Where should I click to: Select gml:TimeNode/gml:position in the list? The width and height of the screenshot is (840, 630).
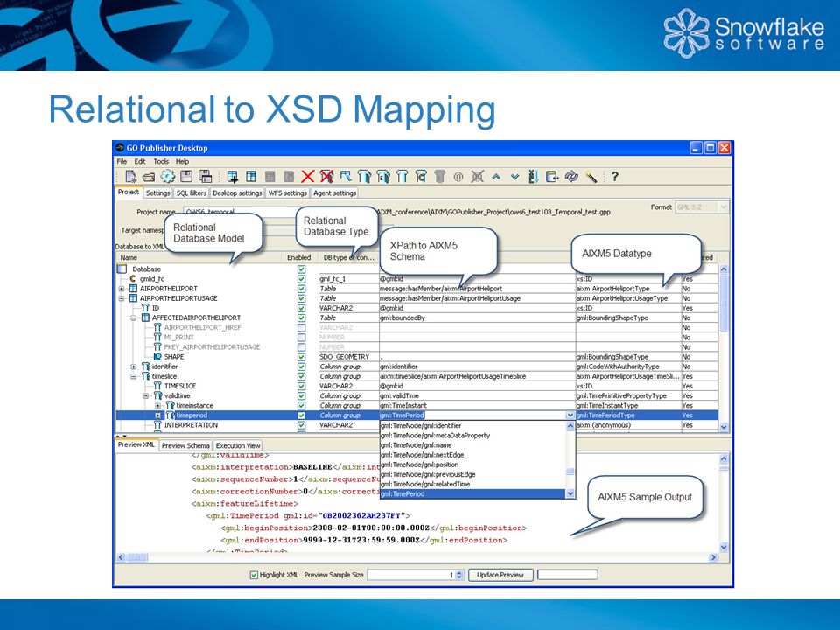[x=419, y=465]
